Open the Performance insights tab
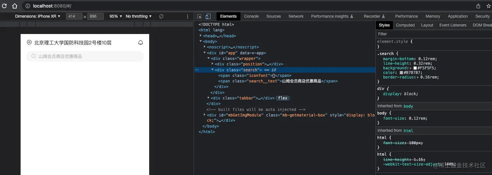 click(x=332, y=16)
